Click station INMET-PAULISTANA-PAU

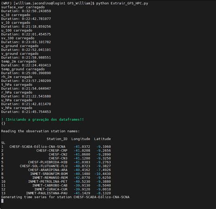click(46, 193)
